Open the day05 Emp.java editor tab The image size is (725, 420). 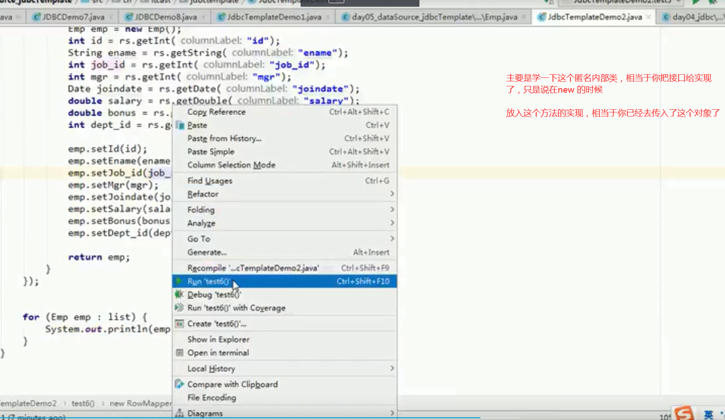(434, 17)
